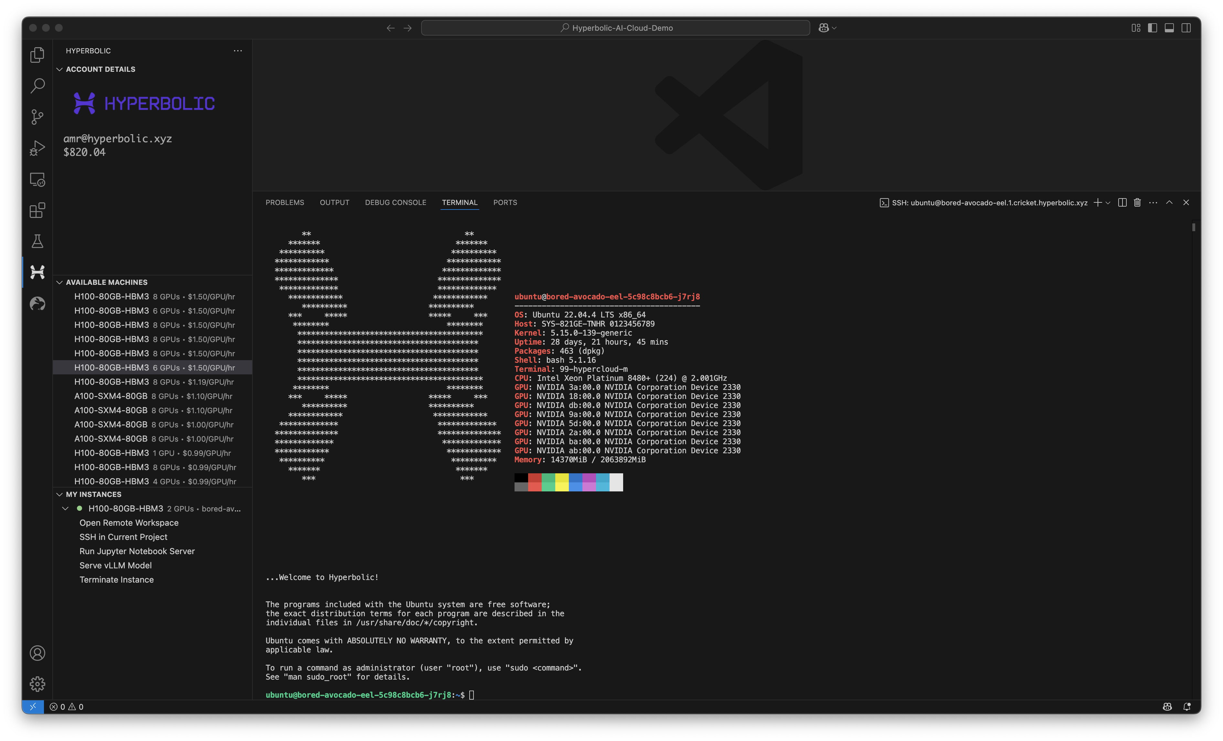The image size is (1223, 741).
Task: Toggle the secondary sidebar visibility
Action: coord(1186,28)
